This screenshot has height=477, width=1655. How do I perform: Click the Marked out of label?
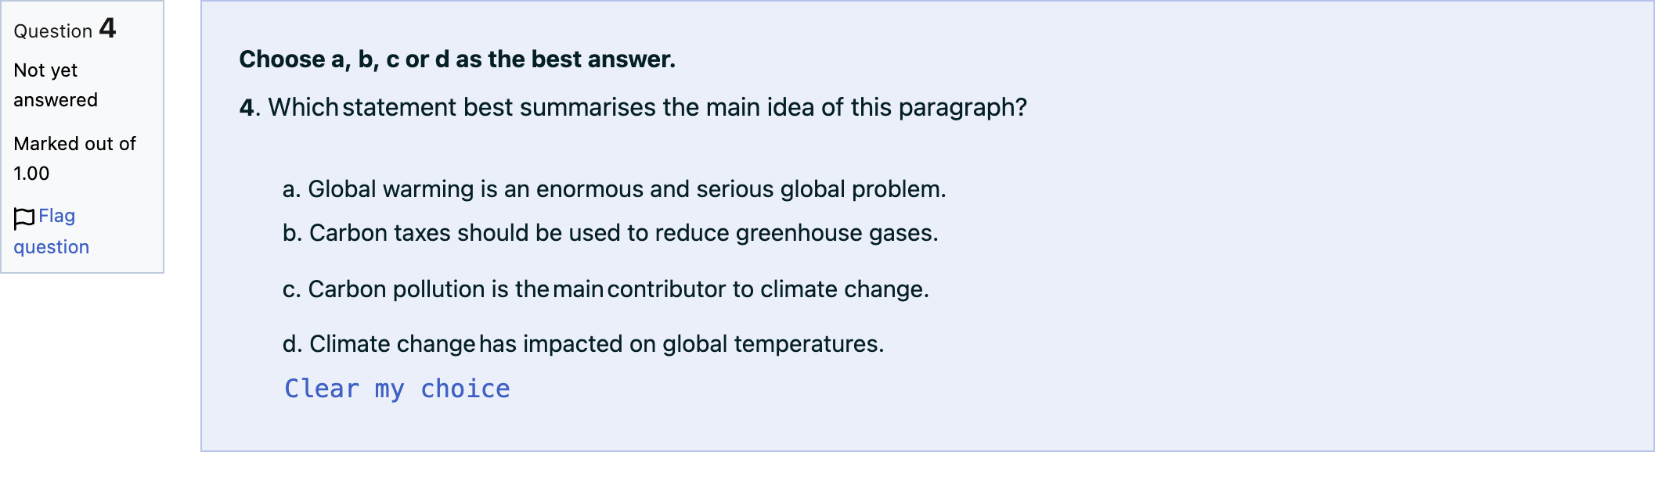pos(74,144)
